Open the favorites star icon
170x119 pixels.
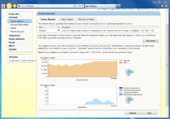(162, 6)
